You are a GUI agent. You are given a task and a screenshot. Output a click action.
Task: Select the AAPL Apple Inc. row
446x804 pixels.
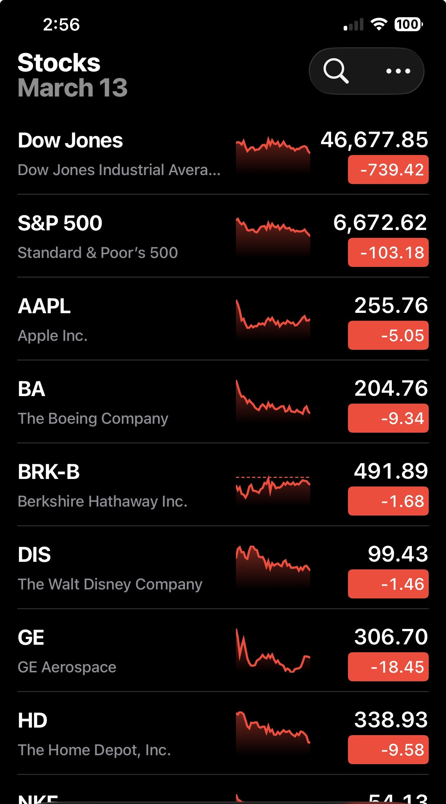(x=108, y=319)
